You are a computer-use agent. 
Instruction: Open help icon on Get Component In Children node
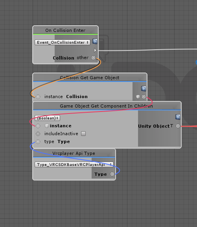(178, 117)
